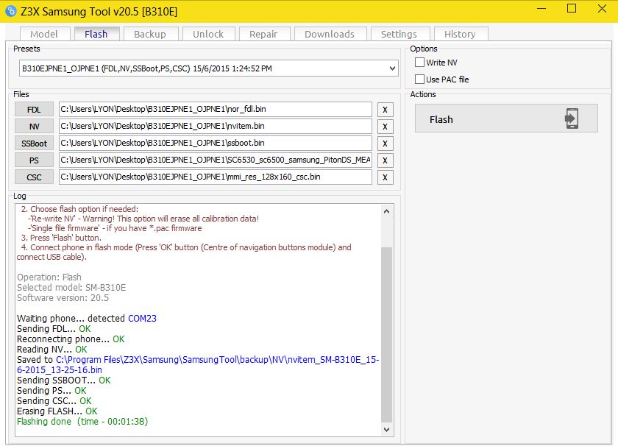Expand the Presets dropdown list
The image size is (618, 446).
tap(392, 68)
